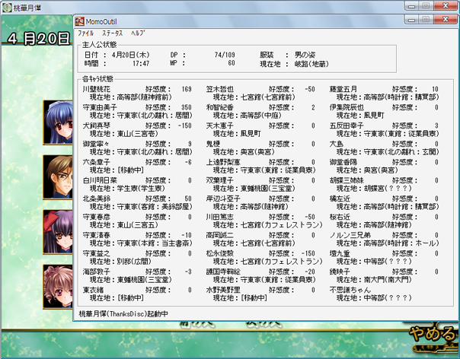Click the 主人公状態 group header
This screenshot has height=359, width=460.
click(x=97, y=46)
